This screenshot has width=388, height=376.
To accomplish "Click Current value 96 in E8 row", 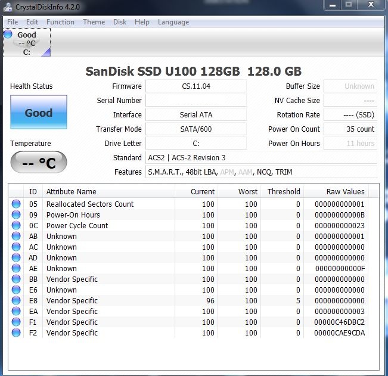I will coord(210,300).
